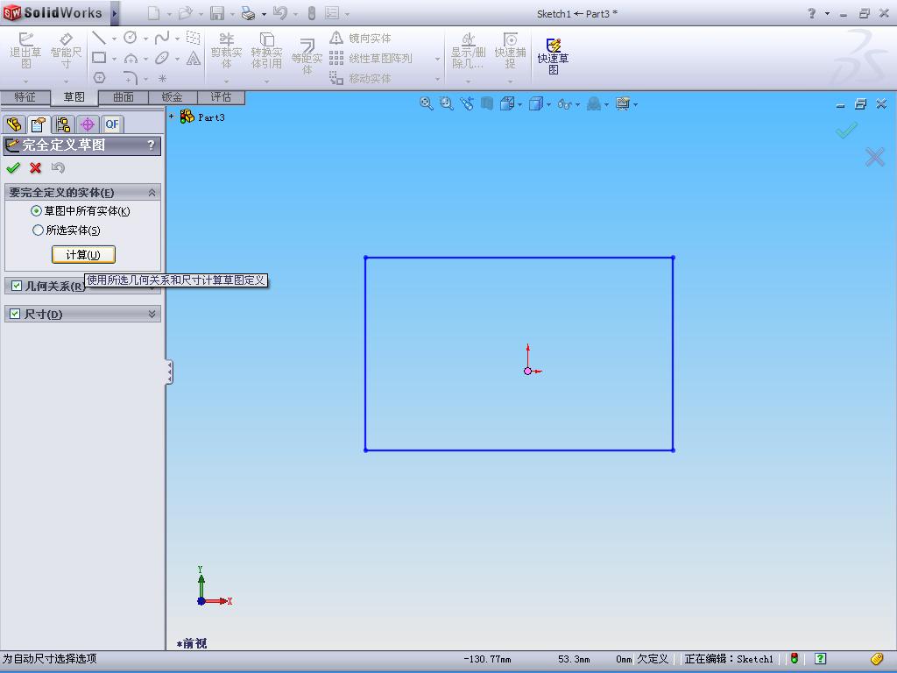The height and width of the screenshot is (673, 897).
Task: Click Zoom to Fit in view toolbar
Action: (x=427, y=103)
